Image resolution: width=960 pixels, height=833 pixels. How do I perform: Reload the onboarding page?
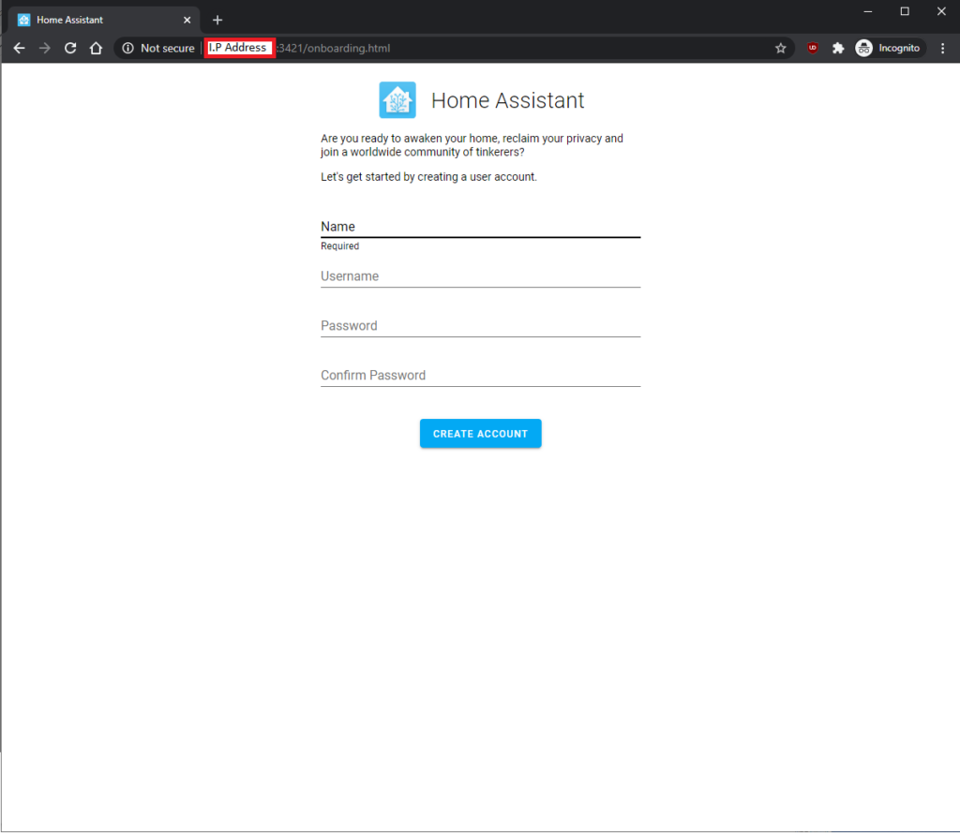(70, 48)
